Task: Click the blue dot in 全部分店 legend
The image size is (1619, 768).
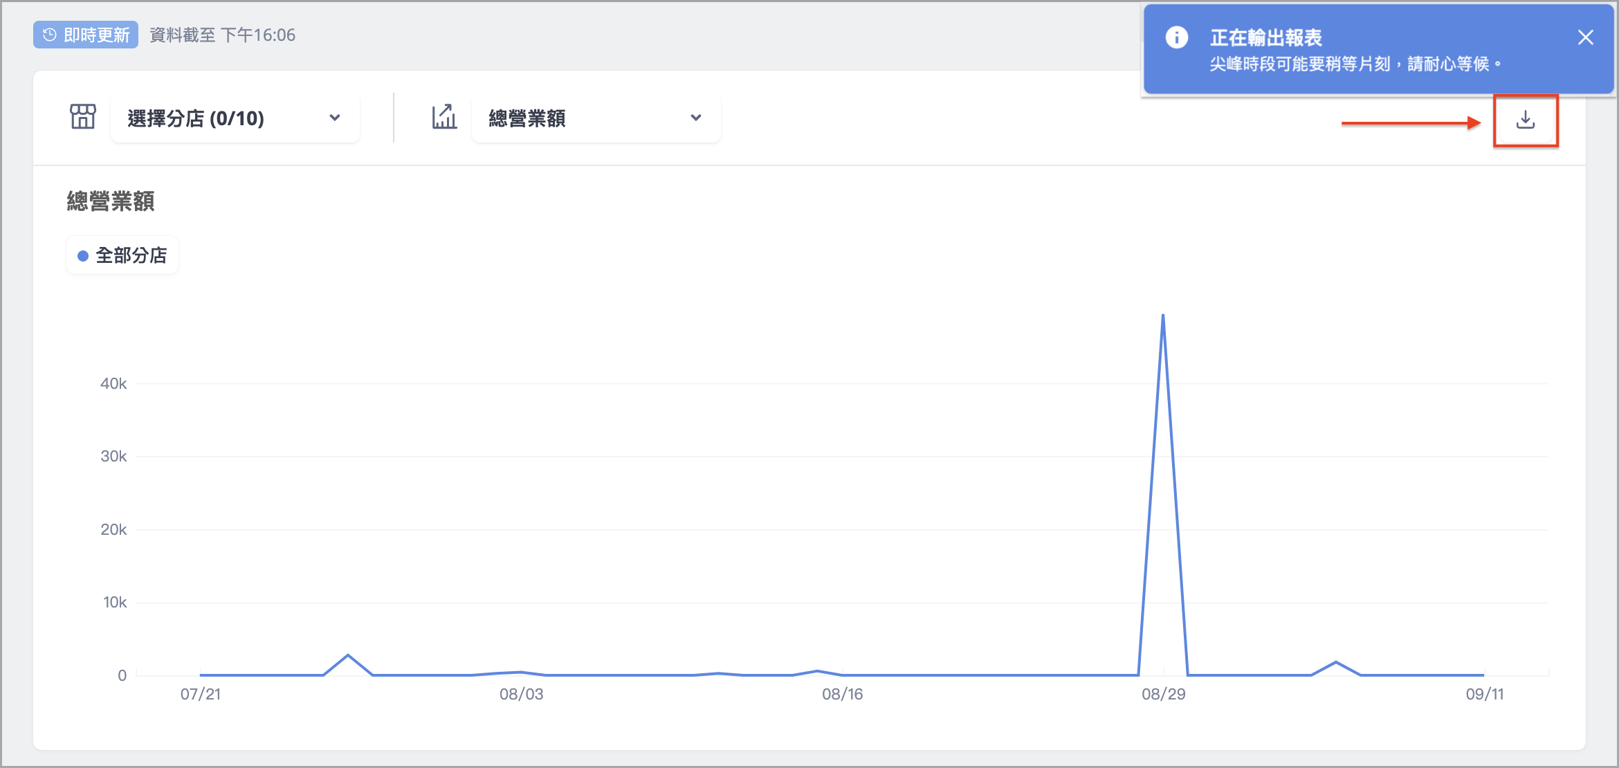Action: click(x=83, y=256)
